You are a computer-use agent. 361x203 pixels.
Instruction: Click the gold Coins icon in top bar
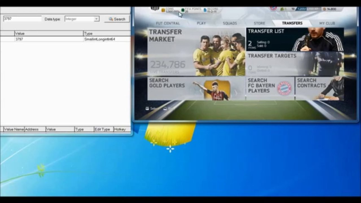[163, 10]
